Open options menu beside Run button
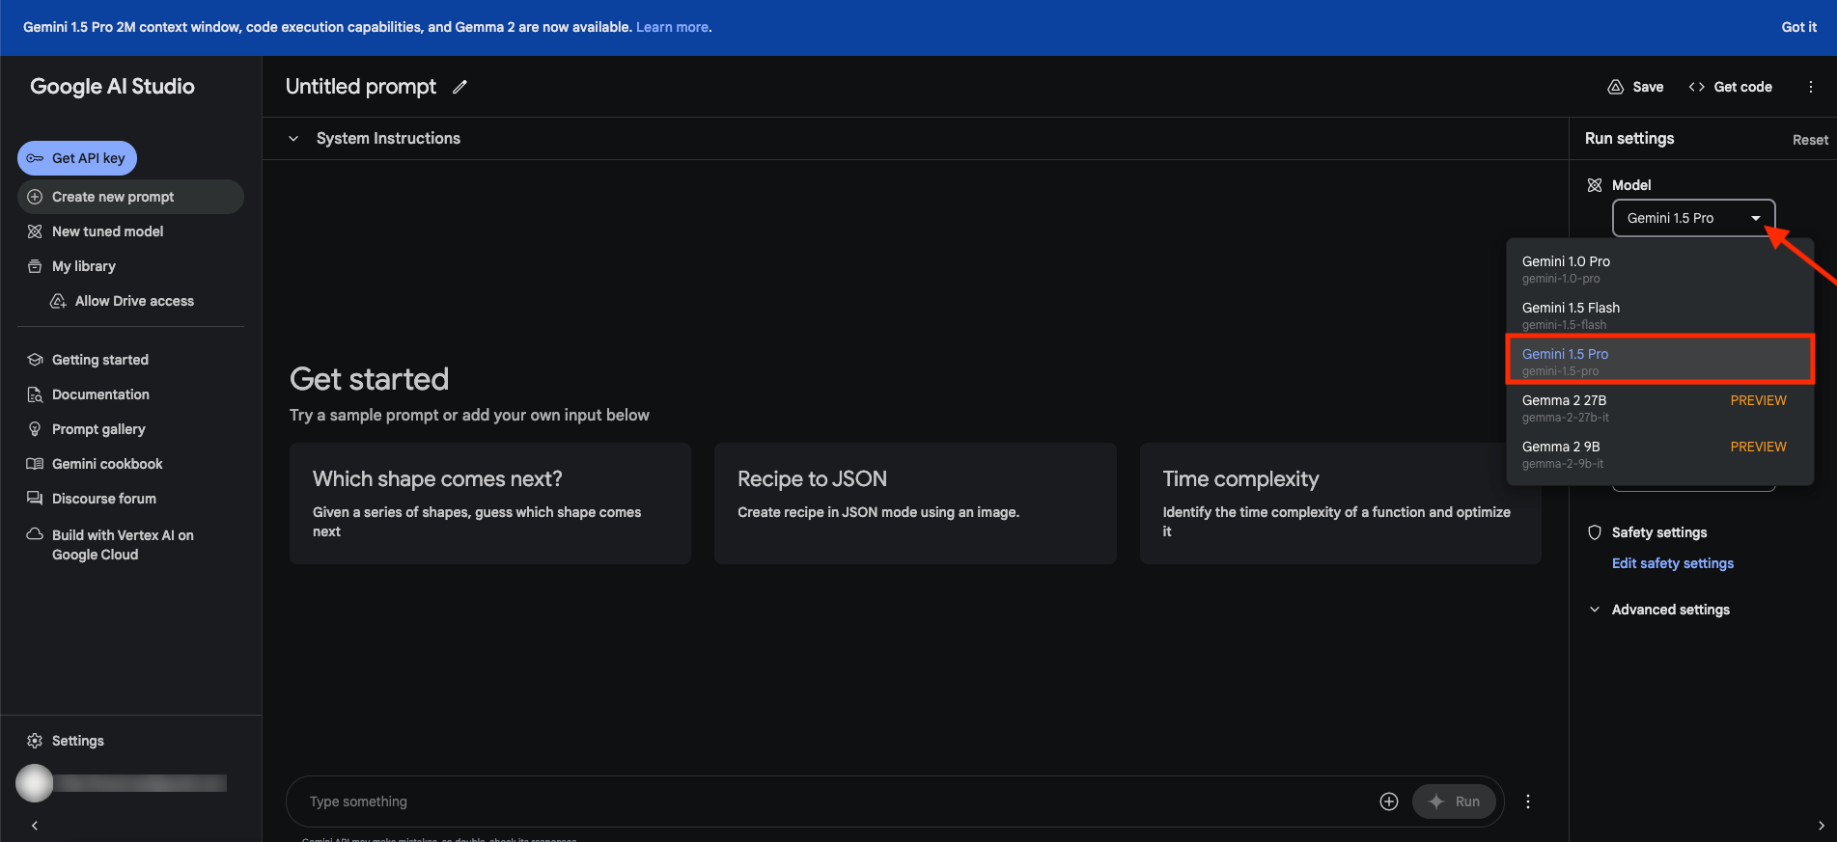The image size is (1837, 842). click(1527, 801)
